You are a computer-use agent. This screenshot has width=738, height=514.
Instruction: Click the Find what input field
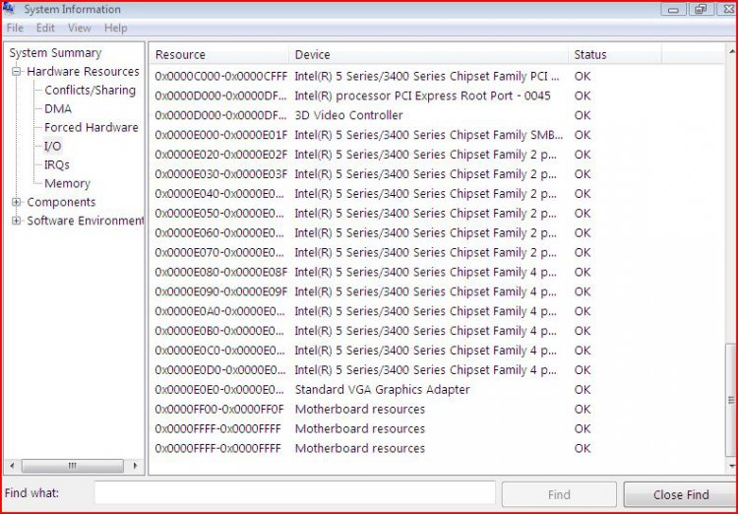coord(294,493)
